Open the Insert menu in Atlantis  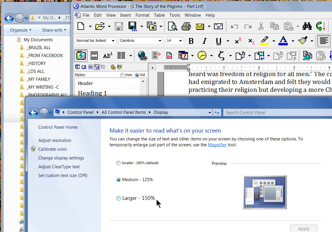[x=125, y=15]
